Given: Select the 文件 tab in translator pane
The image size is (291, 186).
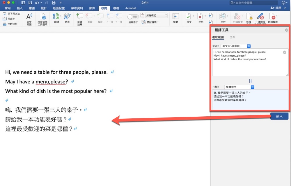Looking at the screenshot, I should (x=233, y=37).
